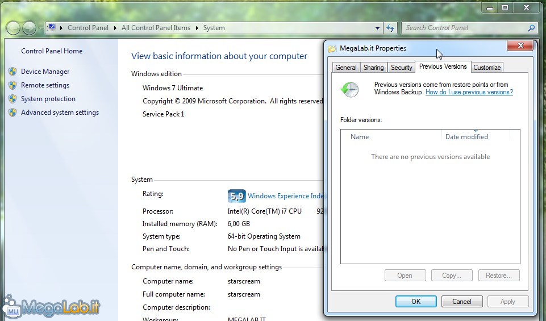This screenshot has width=546, height=321.
Task: Click the magnifier search icon
Action: point(531,28)
